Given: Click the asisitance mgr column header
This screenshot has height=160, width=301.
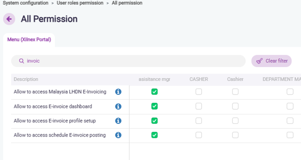Looking at the screenshot, I should tap(155, 79).
